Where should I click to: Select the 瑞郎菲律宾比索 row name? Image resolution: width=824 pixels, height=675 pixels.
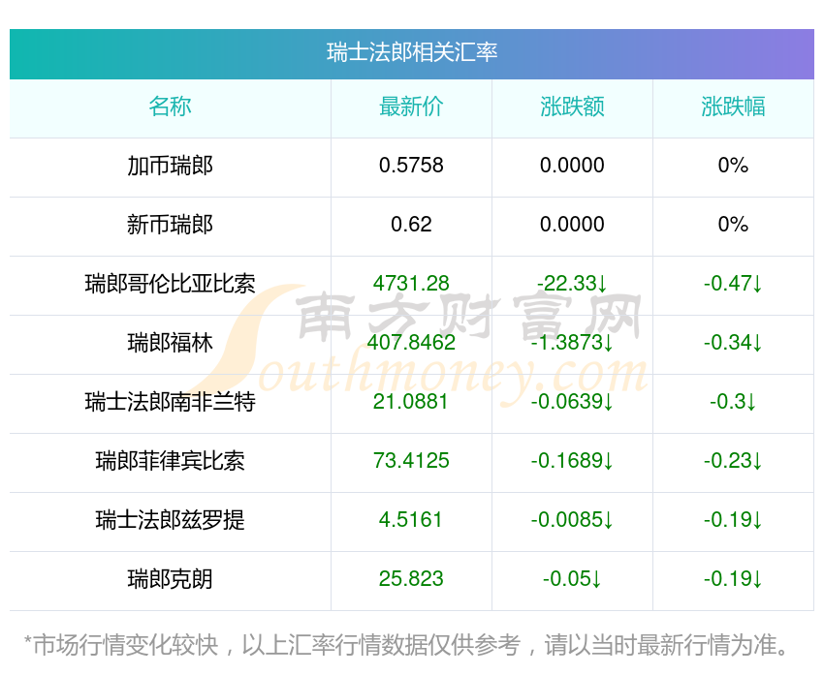coord(170,461)
